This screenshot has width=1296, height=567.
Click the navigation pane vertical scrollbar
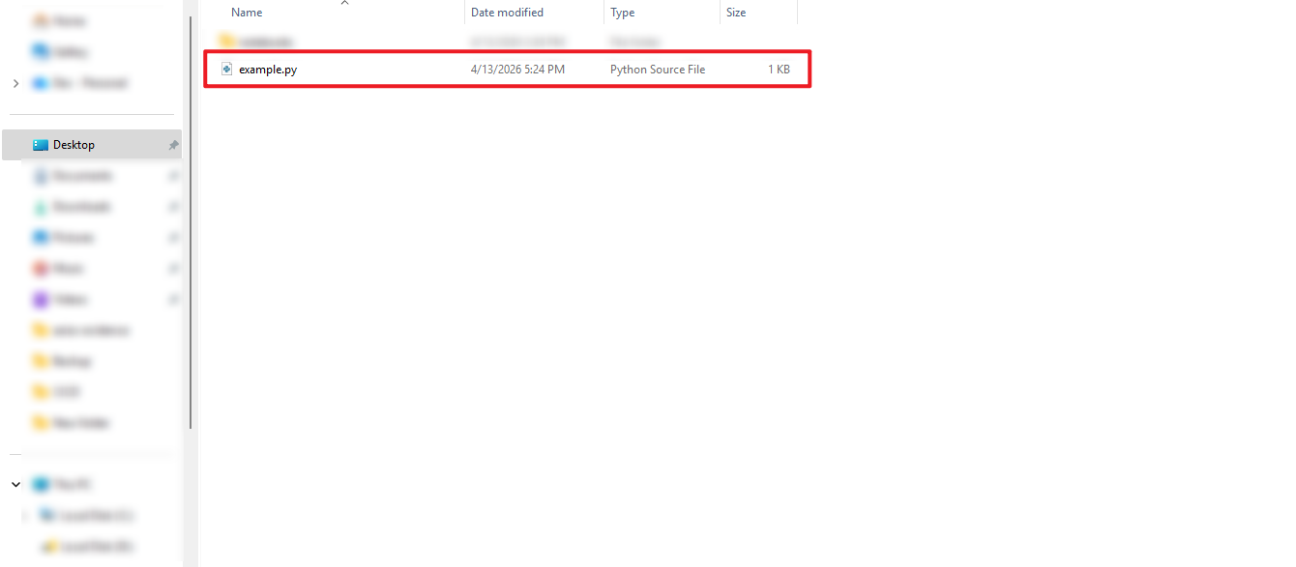pos(191,222)
